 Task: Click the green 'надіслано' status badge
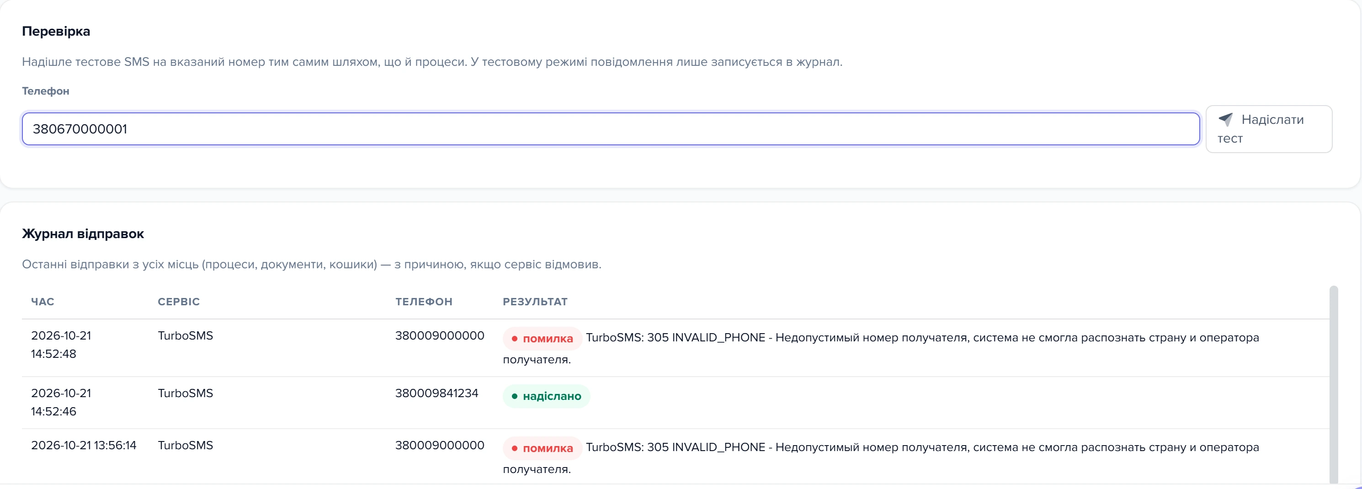[546, 396]
